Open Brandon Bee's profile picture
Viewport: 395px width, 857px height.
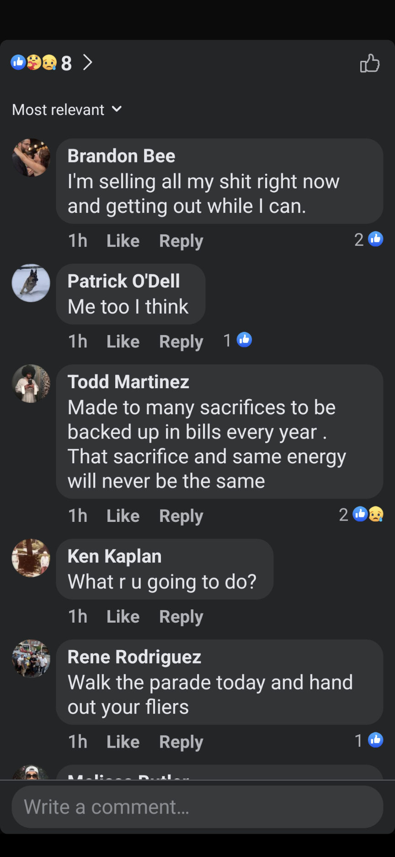coord(31,158)
